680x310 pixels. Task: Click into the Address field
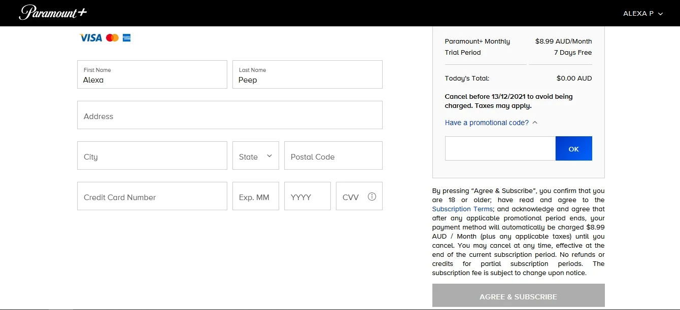(x=229, y=115)
